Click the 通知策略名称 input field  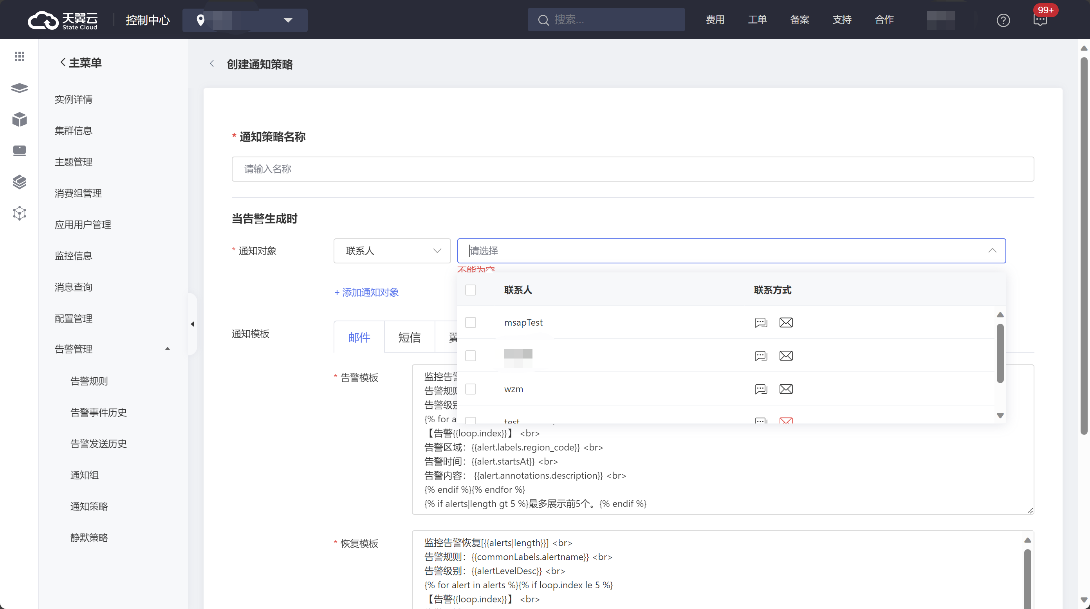[x=633, y=169]
